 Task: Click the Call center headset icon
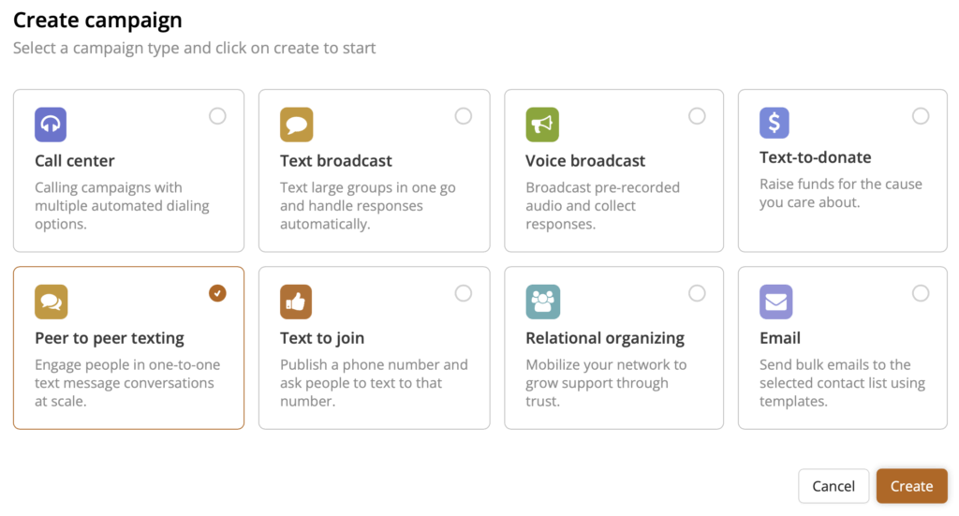pos(51,125)
